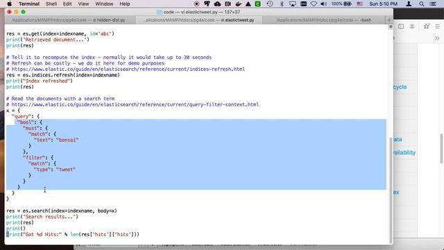The height and width of the screenshot is (250, 444).
Task: Open the cloud upload menu bar icon
Action: pyautogui.click(x=217, y=3)
